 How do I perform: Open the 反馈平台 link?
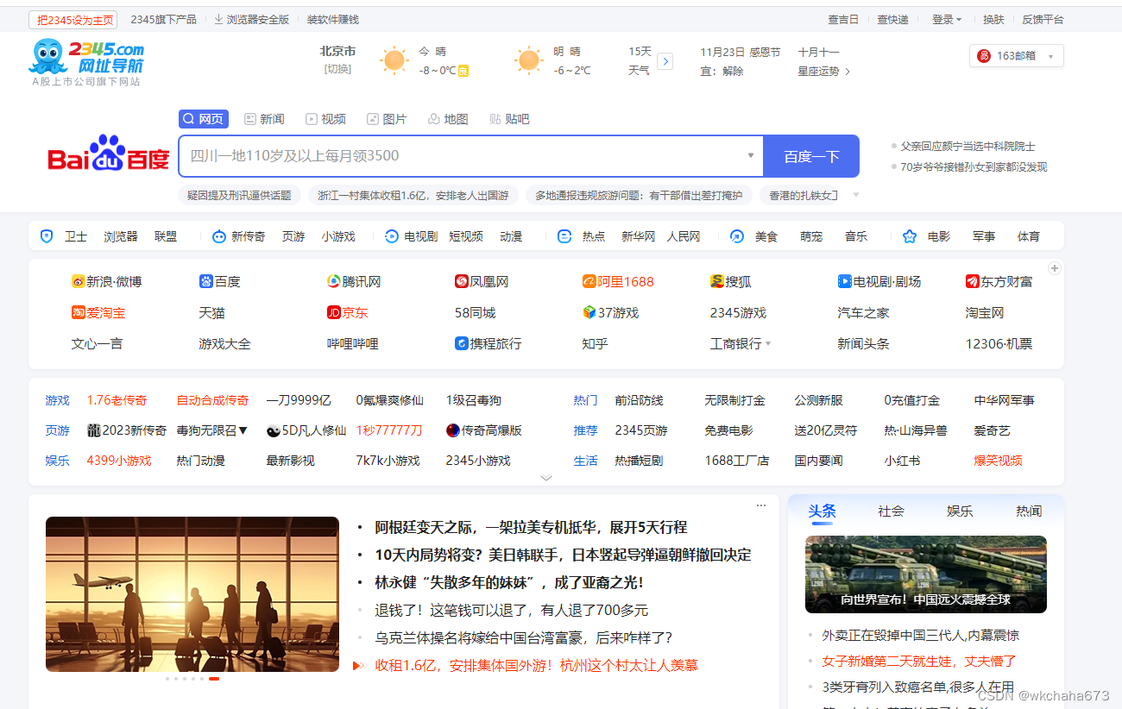point(1043,20)
